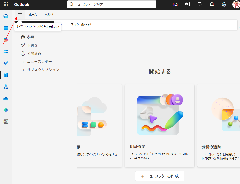Select the ホーム tab
The height and width of the screenshot is (184, 240).
[33, 15]
